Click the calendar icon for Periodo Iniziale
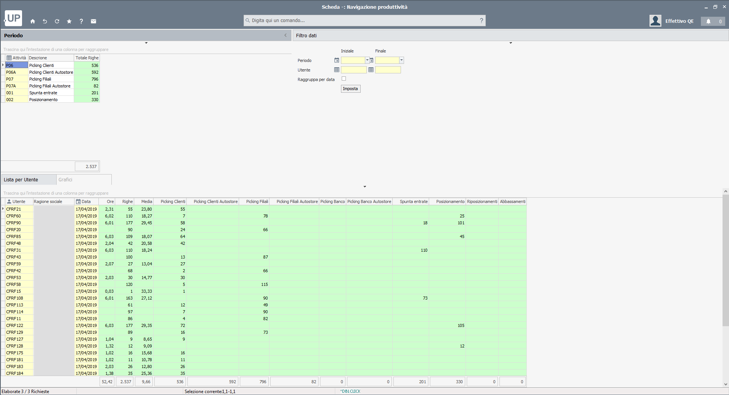 click(x=337, y=60)
